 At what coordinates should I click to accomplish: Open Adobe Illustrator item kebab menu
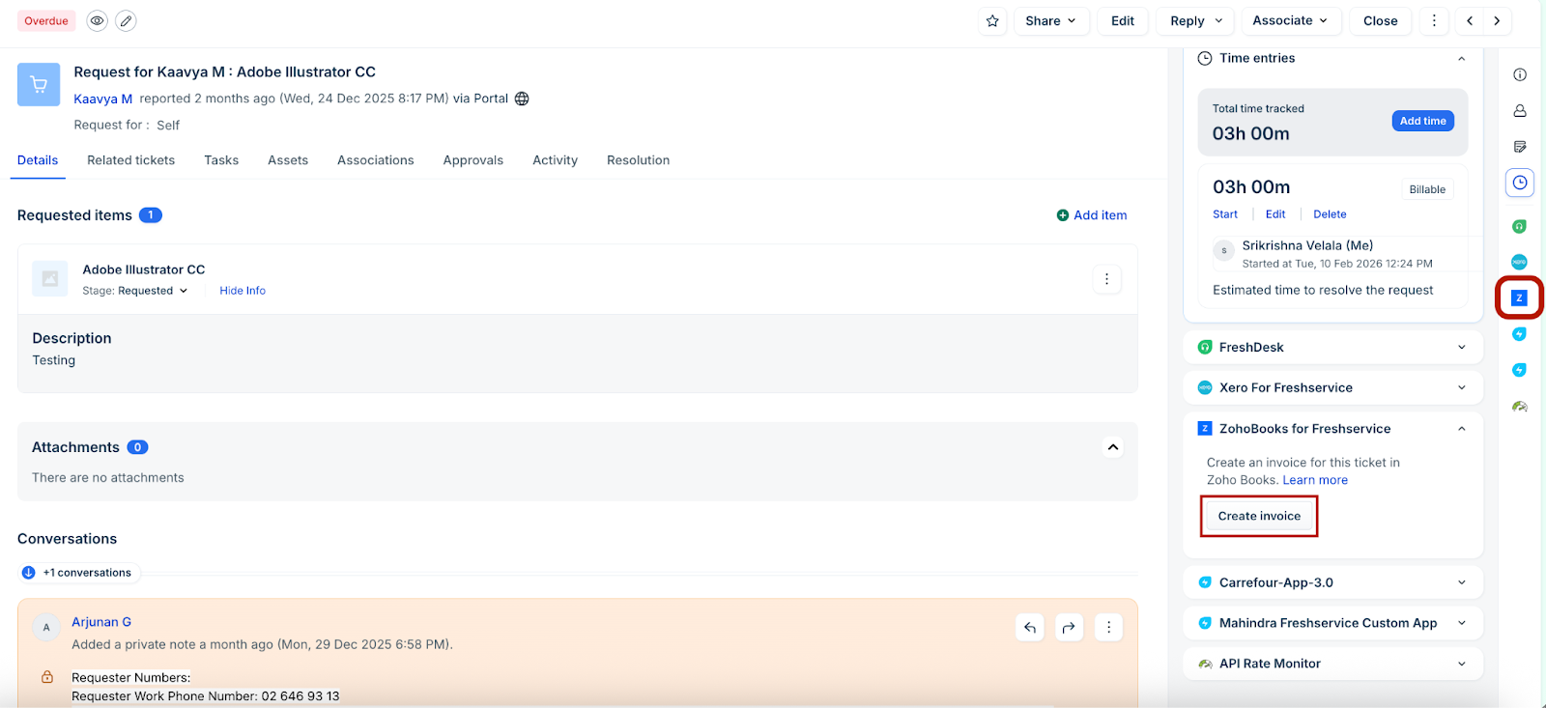click(x=1107, y=279)
